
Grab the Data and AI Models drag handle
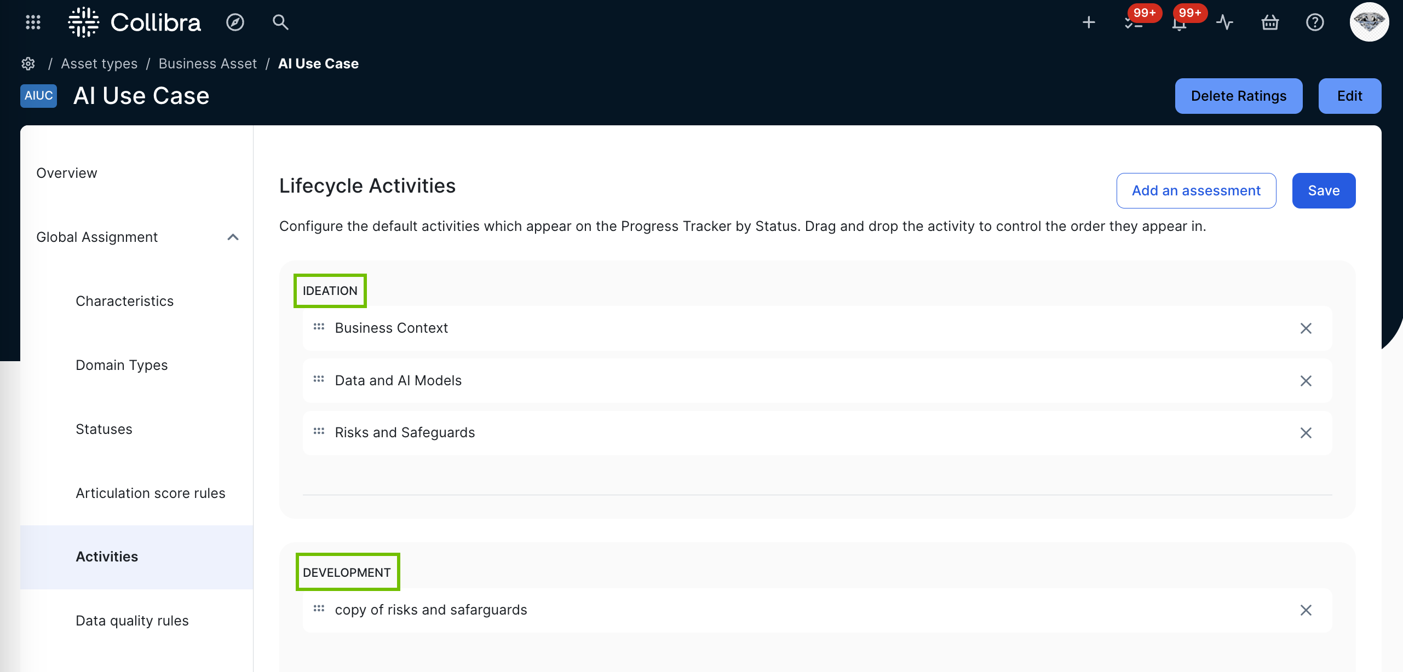319,379
